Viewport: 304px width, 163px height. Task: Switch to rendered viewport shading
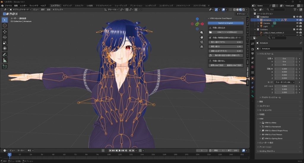point(243,9)
